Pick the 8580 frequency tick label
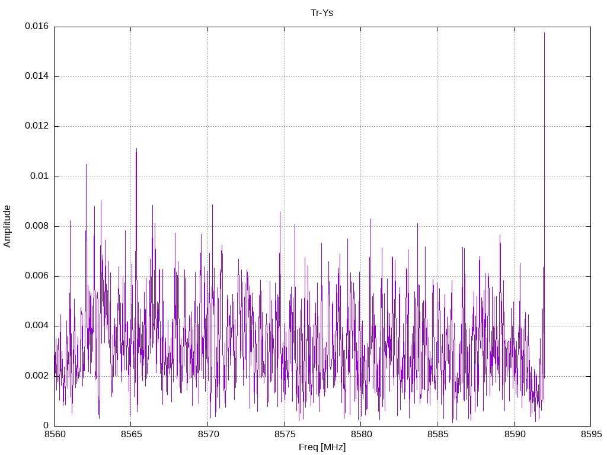Screen dimensions: 607x455 pyautogui.click(x=360, y=435)
